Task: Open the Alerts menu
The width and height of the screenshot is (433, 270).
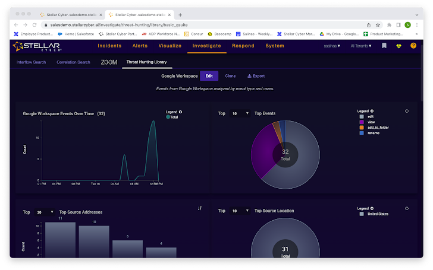Action: tap(140, 46)
